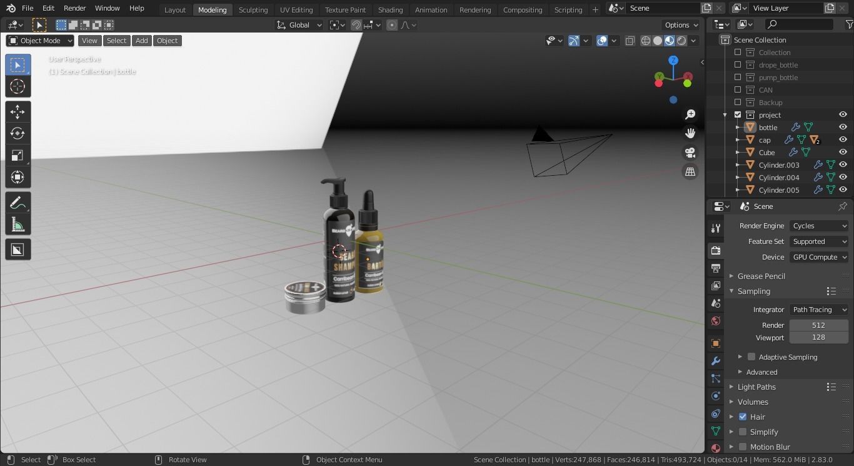
Task: Click the outliner search field
Action: coord(799,24)
